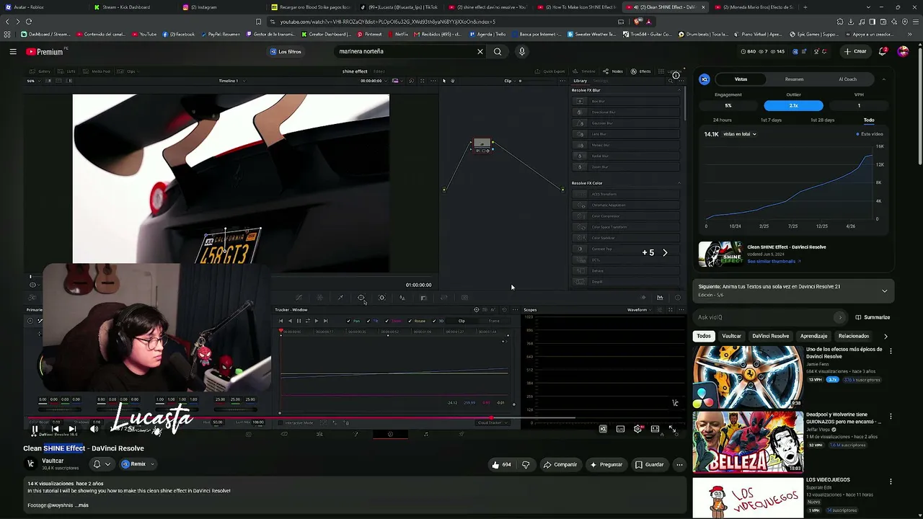Focus the search field with 'marinera norteña'
The width and height of the screenshot is (923, 519).
[x=404, y=52]
